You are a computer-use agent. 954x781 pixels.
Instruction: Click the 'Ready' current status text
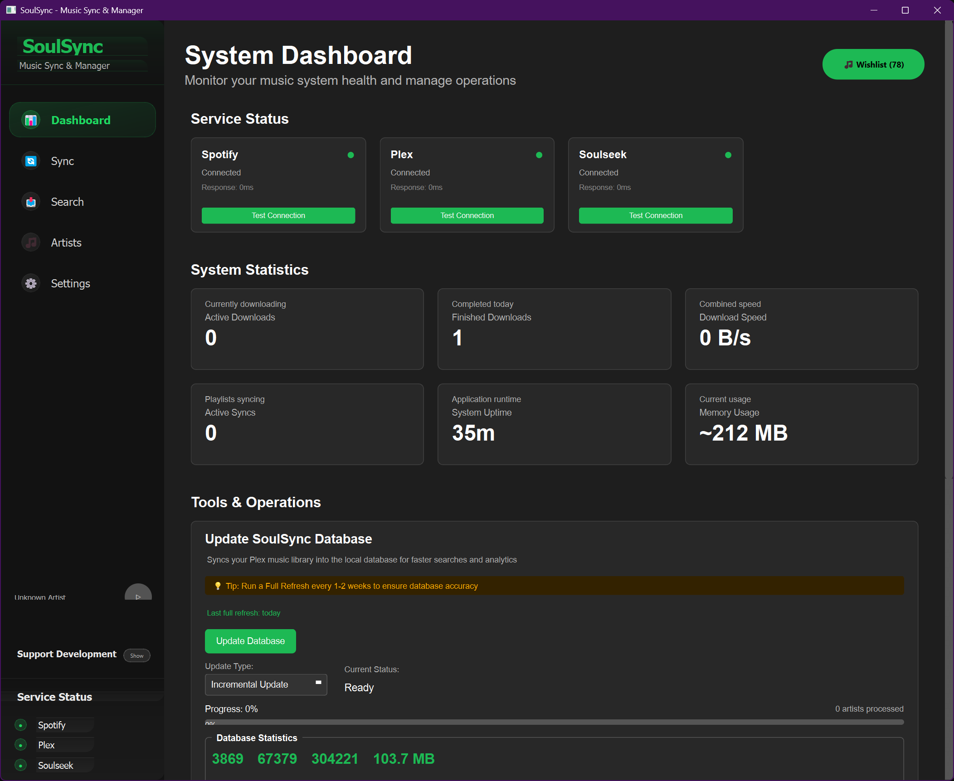(359, 688)
